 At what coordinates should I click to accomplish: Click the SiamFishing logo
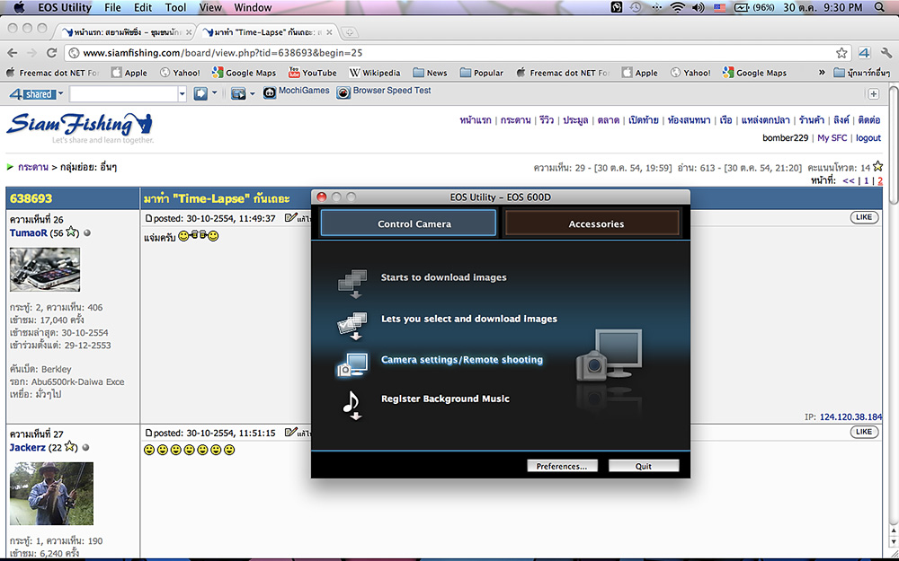coord(80,127)
